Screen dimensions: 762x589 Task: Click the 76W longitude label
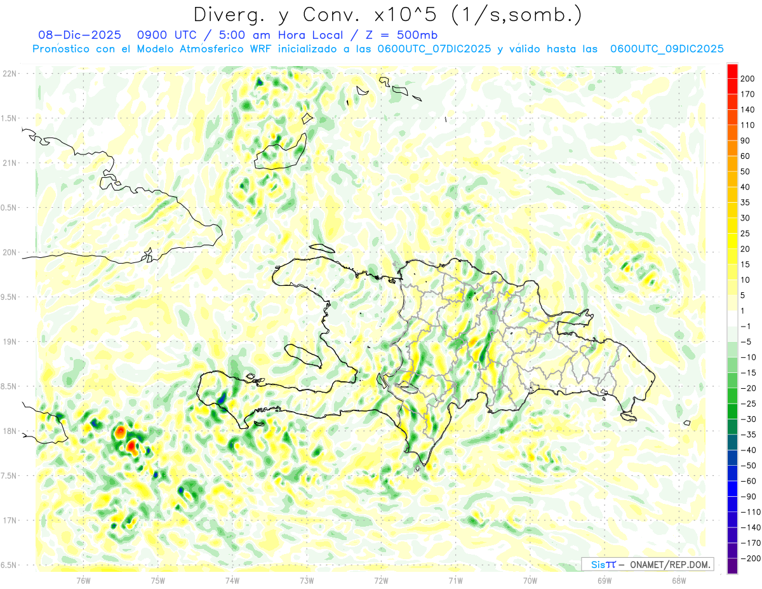coord(83,581)
